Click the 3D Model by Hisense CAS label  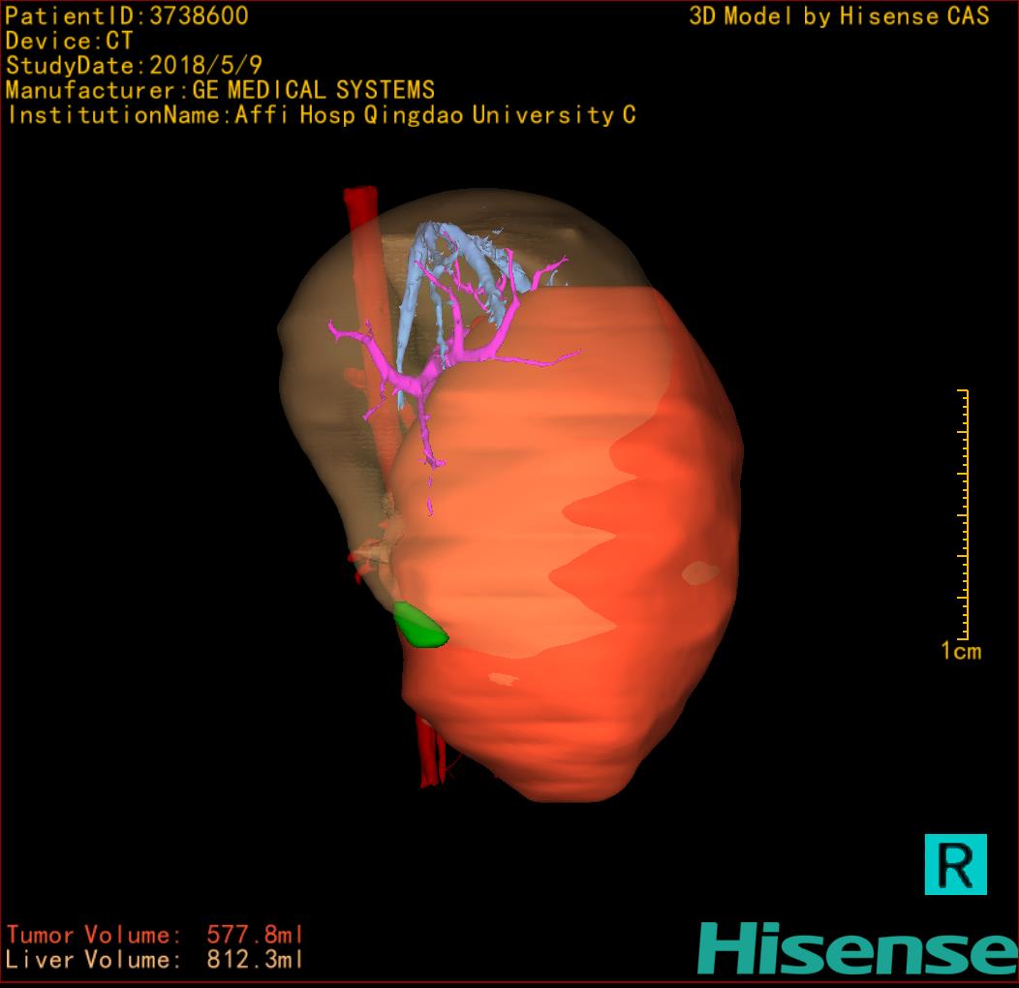[839, 16]
